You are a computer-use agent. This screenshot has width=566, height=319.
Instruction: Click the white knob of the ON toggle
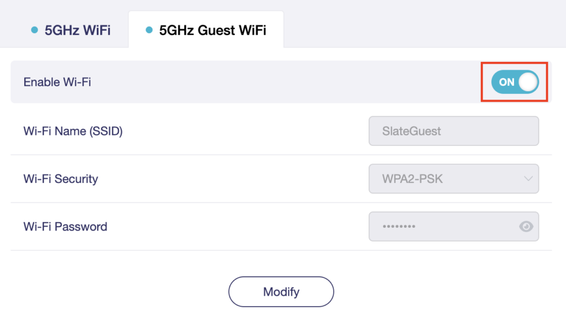528,82
